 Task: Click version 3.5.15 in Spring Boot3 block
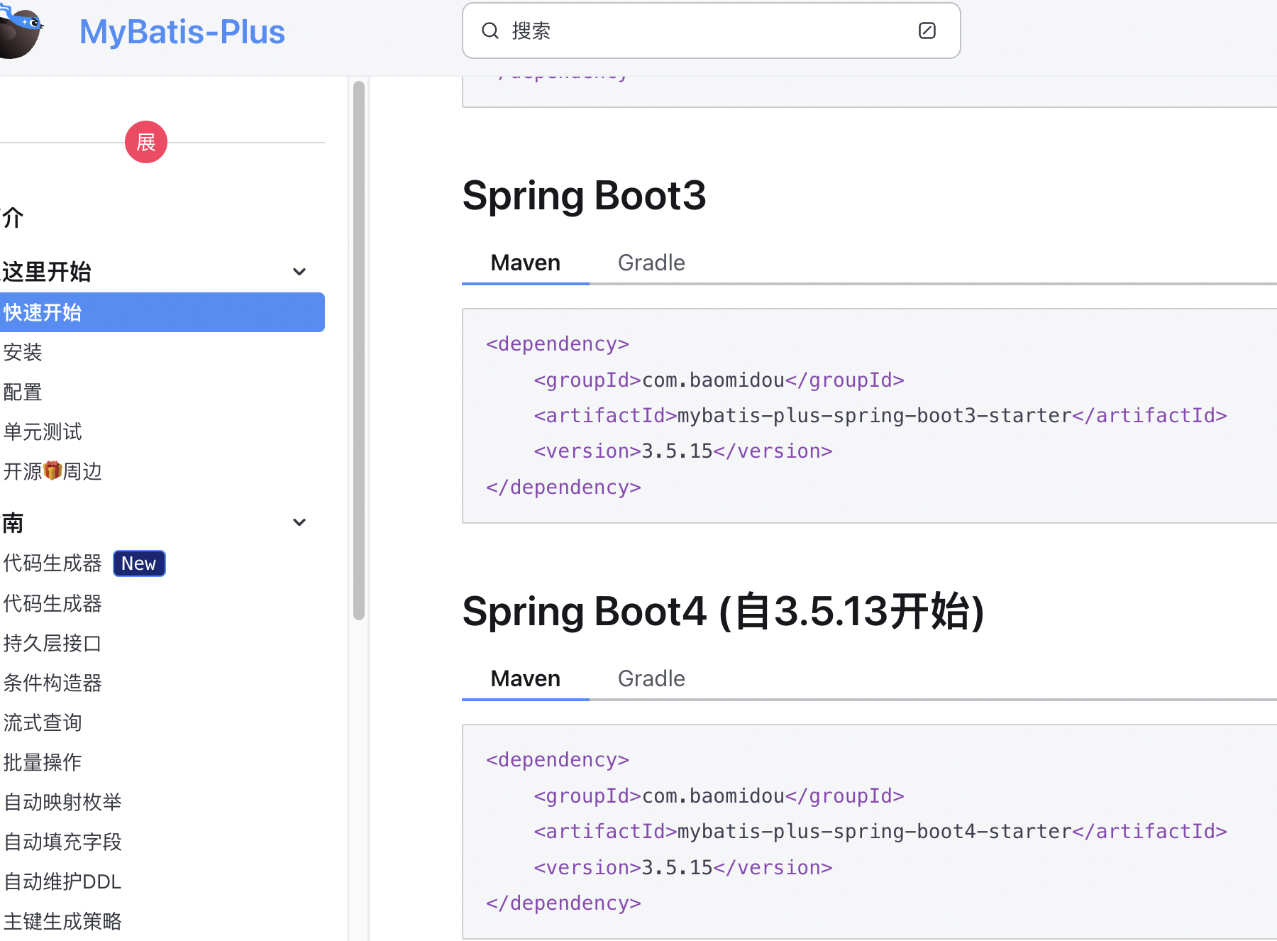tap(677, 451)
